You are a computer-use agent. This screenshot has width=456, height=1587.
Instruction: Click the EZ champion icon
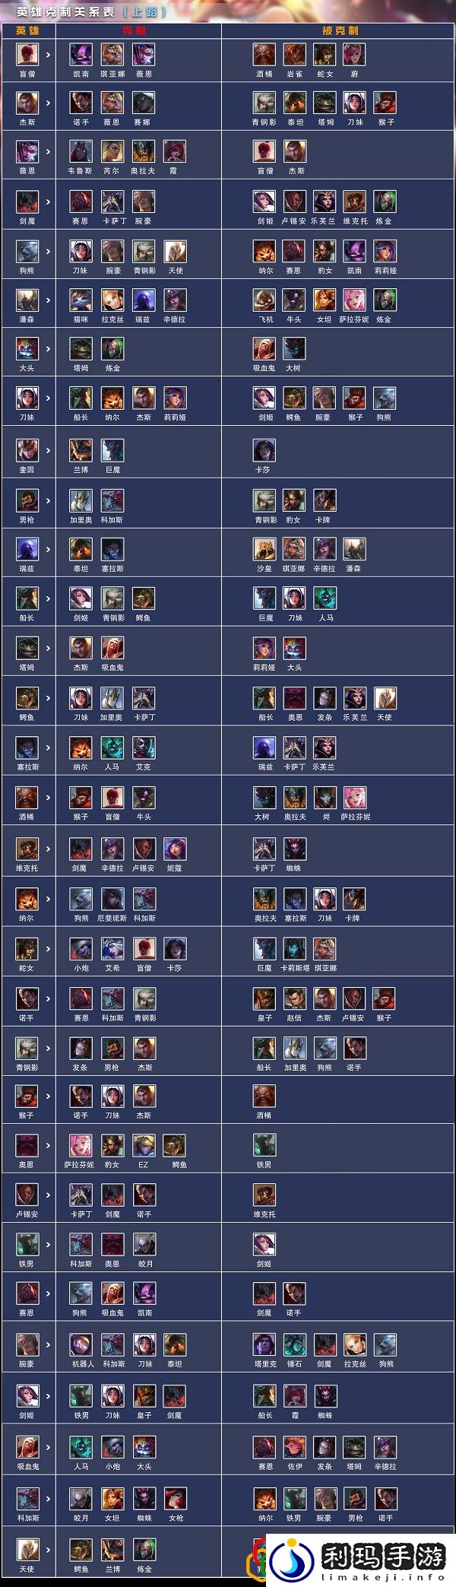(x=144, y=1145)
